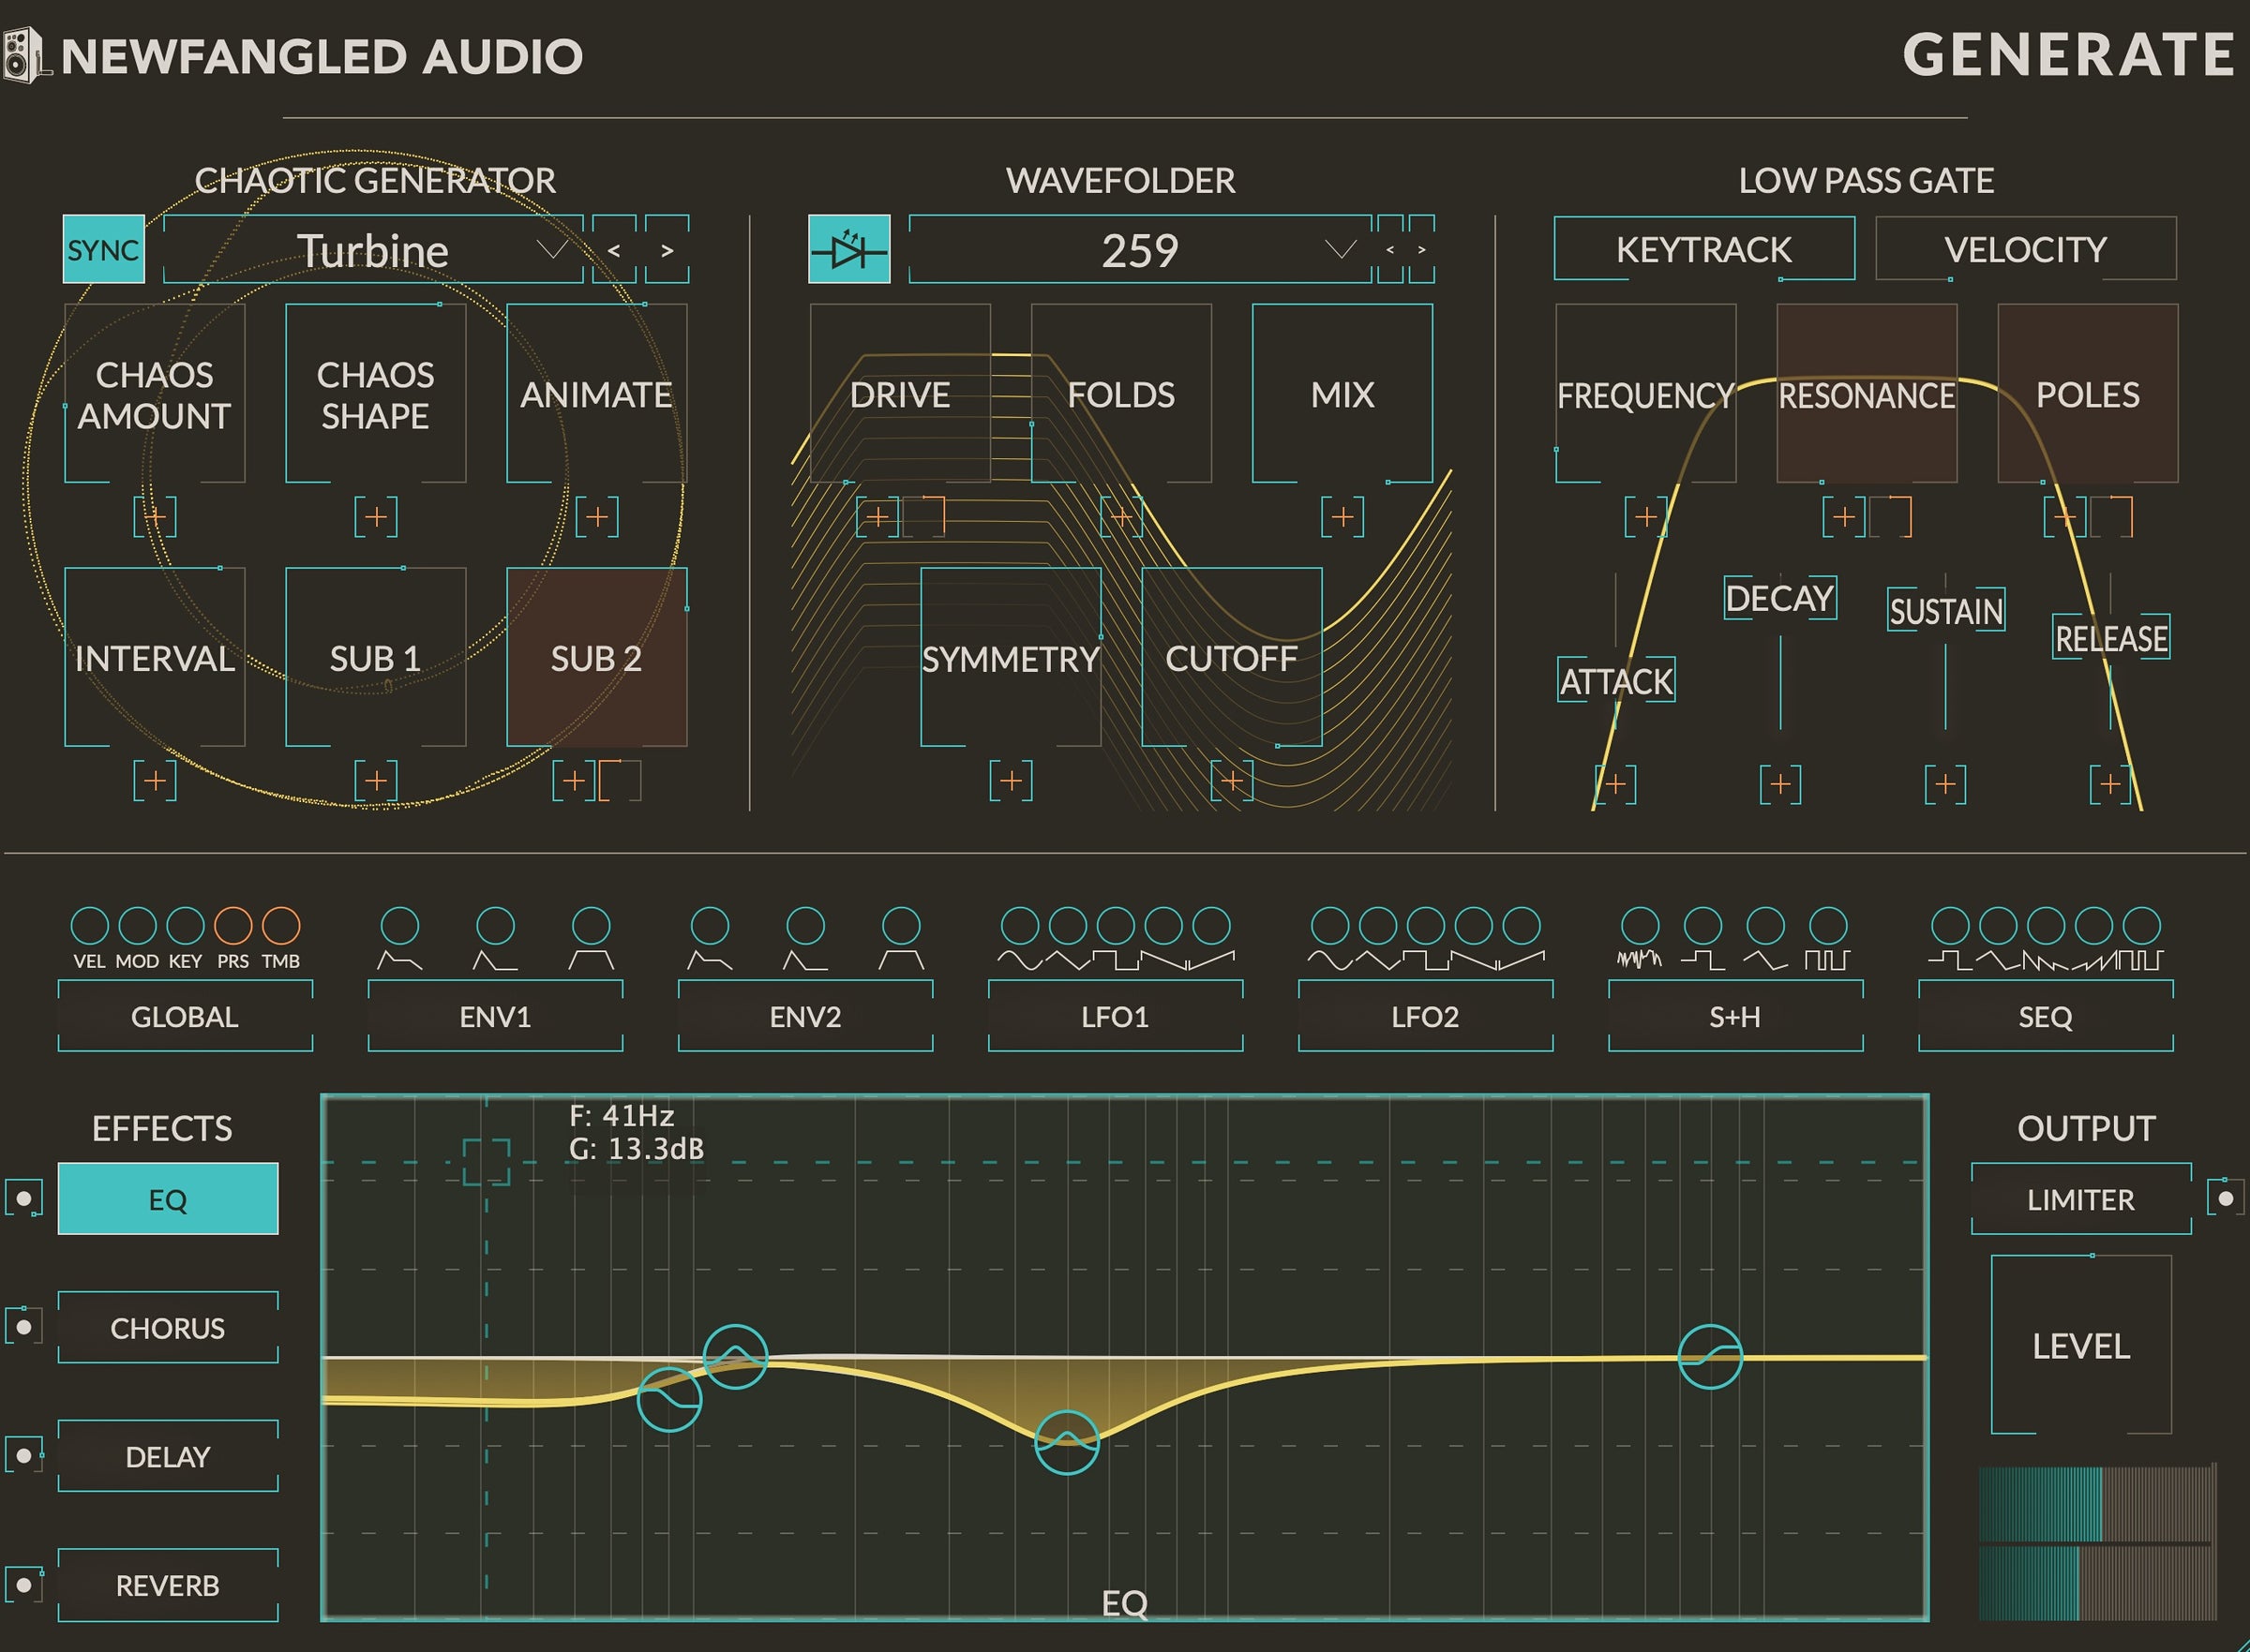Enable the REVERB effect power toggle
This screenshot has height=1652, width=2250.
pyautogui.click(x=24, y=1584)
